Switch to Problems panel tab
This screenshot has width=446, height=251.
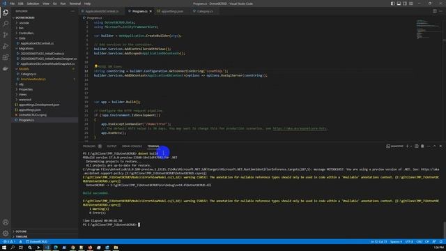[89, 146]
